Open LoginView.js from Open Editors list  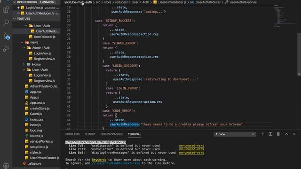pyautogui.click(x=34, y=8)
